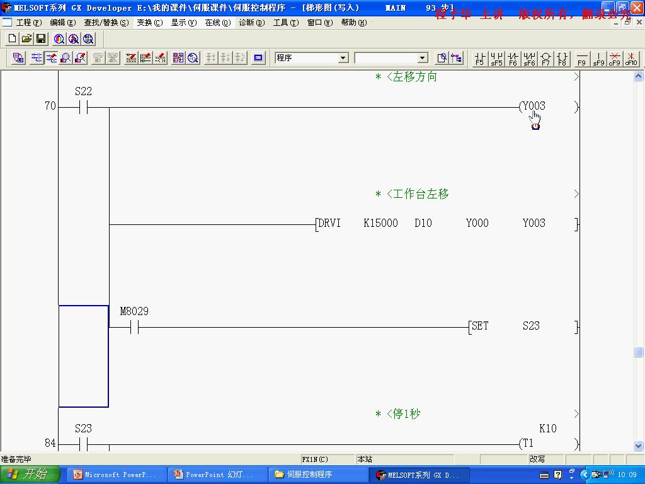
Task: Expand the 程序 dropdown list
Action: pos(343,58)
